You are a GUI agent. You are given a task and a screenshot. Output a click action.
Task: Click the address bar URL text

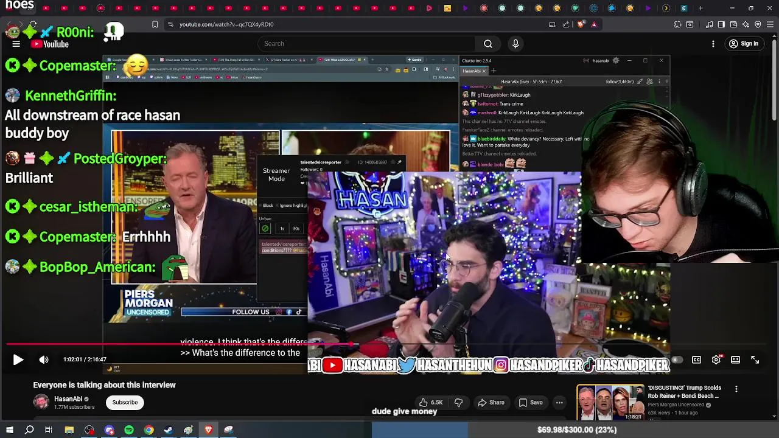(x=226, y=24)
